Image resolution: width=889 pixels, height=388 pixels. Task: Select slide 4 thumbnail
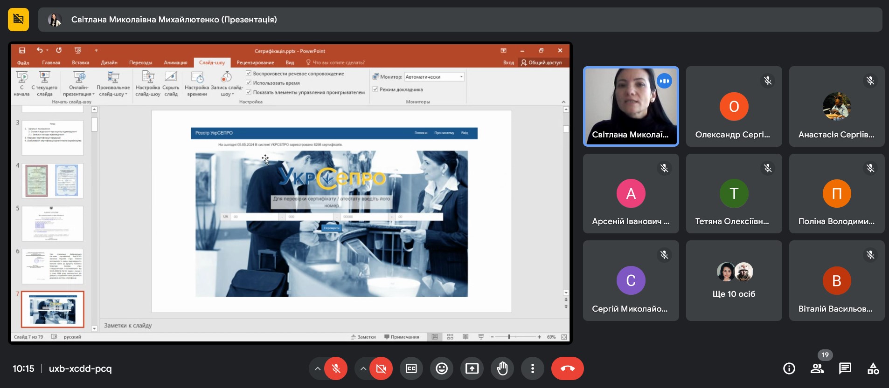53,181
